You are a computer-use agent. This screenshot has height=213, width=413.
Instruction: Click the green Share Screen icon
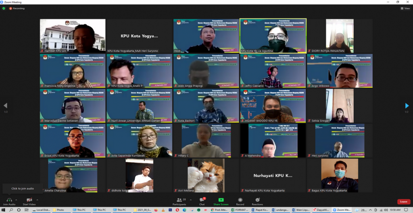(221, 200)
